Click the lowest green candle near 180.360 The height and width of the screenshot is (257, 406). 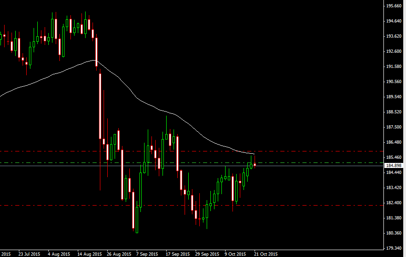137,220
